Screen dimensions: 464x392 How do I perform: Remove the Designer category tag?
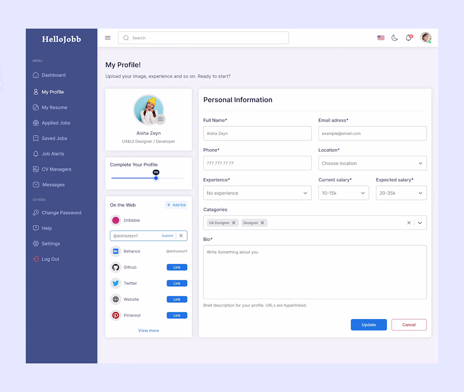click(x=262, y=223)
